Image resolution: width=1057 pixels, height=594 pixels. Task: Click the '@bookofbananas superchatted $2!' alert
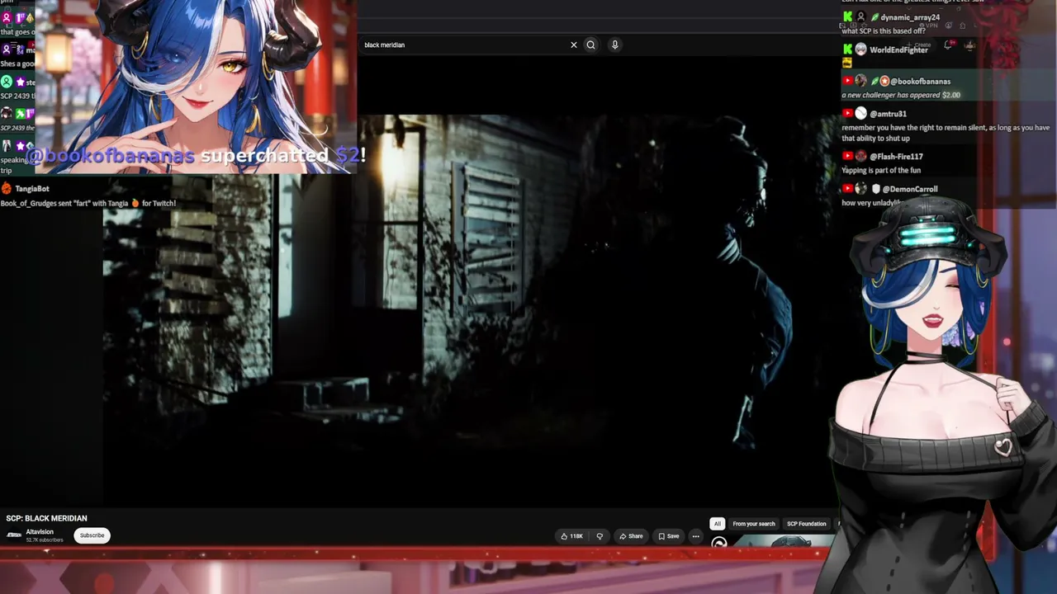click(x=196, y=155)
